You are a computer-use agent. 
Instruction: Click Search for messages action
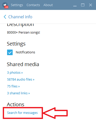coord(22,113)
